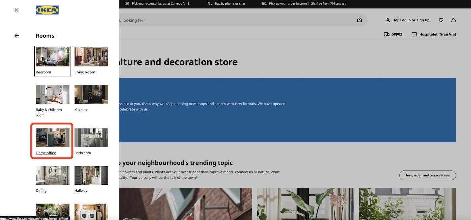The height and width of the screenshot is (220, 471).
Task: Close the Rooms side menu
Action: point(16,9)
